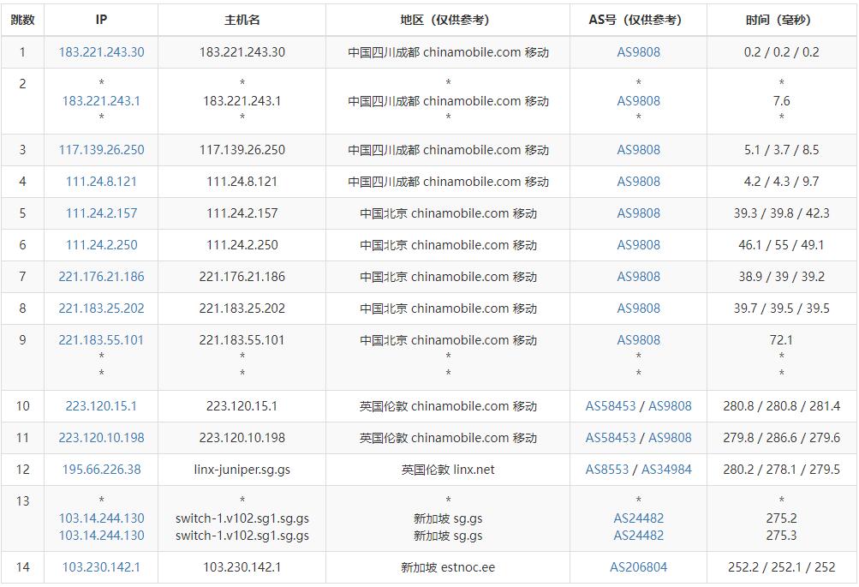Open IP link 117.139.26.250

[x=101, y=150]
